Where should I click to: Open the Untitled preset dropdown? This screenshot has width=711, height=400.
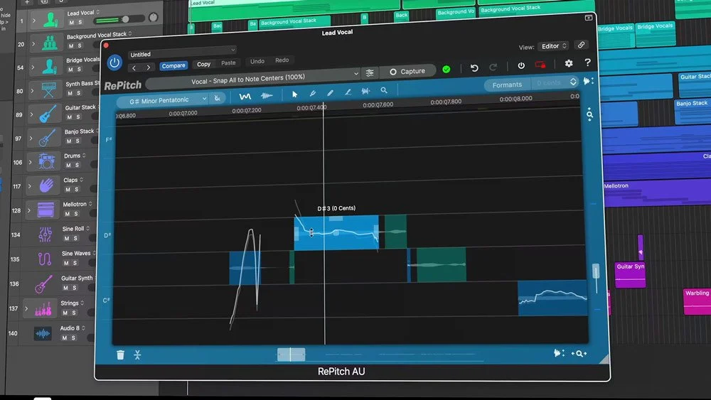tap(182, 52)
